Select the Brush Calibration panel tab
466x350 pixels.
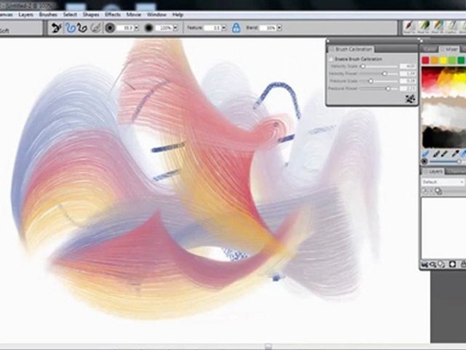pos(350,49)
